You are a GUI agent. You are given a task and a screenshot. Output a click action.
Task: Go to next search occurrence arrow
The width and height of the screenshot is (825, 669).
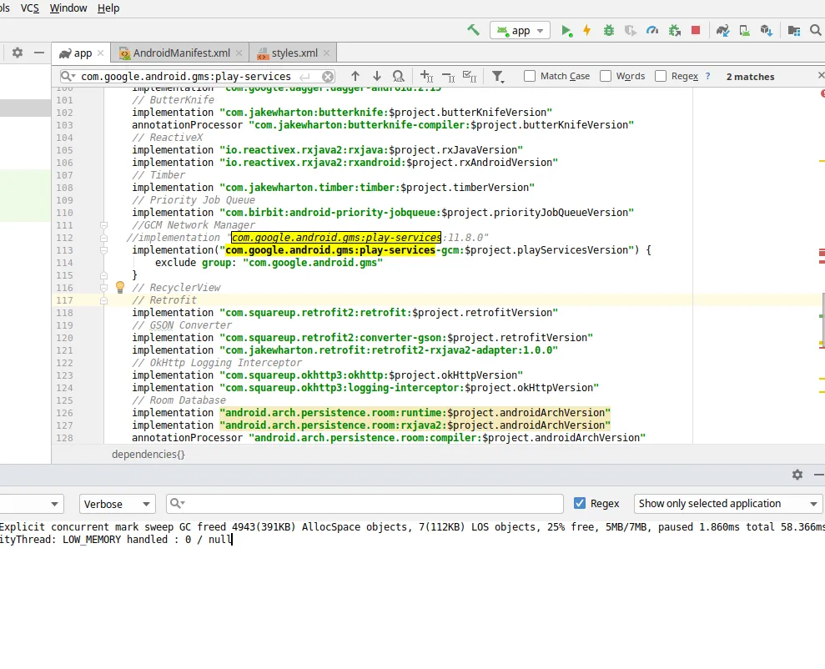click(x=377, y=76)
